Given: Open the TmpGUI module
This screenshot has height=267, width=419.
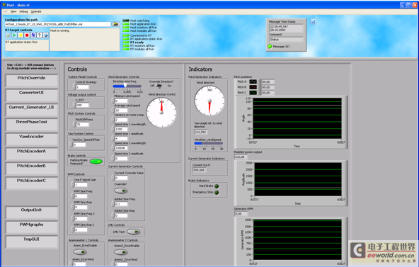Looking at the screenshot, I should (x=32, y=242).
